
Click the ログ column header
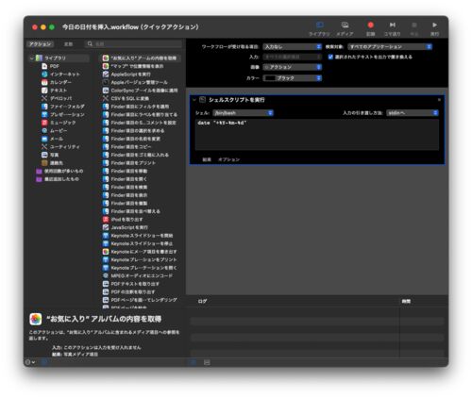(202, 301)
